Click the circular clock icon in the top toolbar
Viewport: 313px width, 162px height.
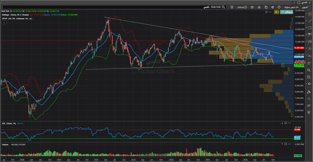pos(279,7)
